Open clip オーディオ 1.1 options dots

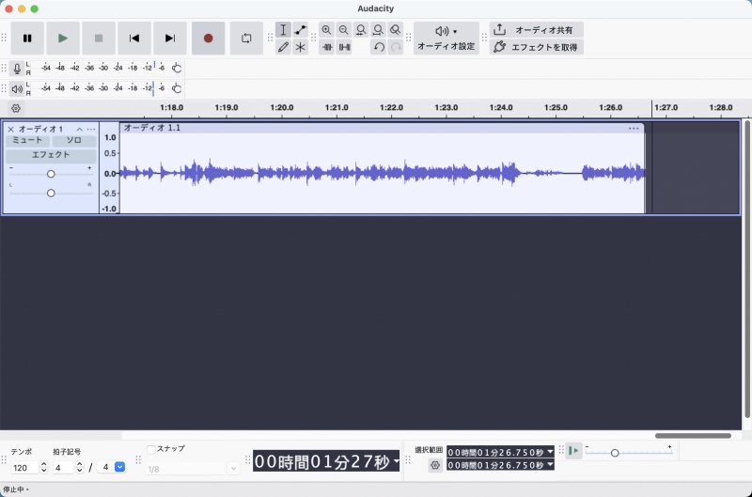point(634,128)
